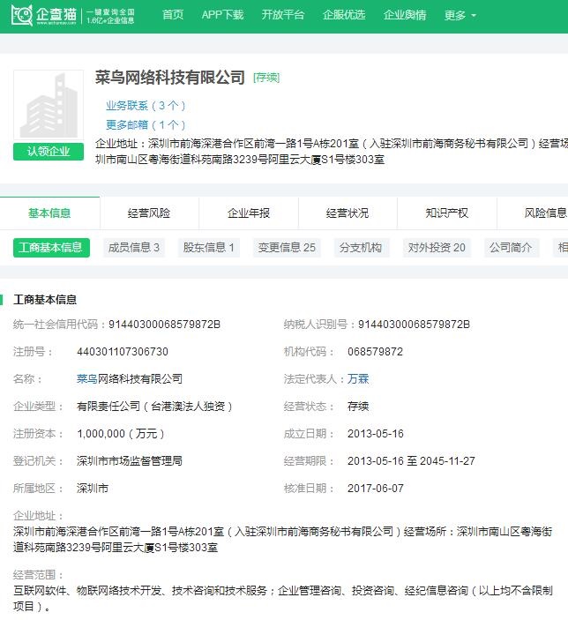Image resolution: width=568 pixels, height=620 pixels.
Task: Open 开放平台 in the navigation bar
Action: click(283, 15)
